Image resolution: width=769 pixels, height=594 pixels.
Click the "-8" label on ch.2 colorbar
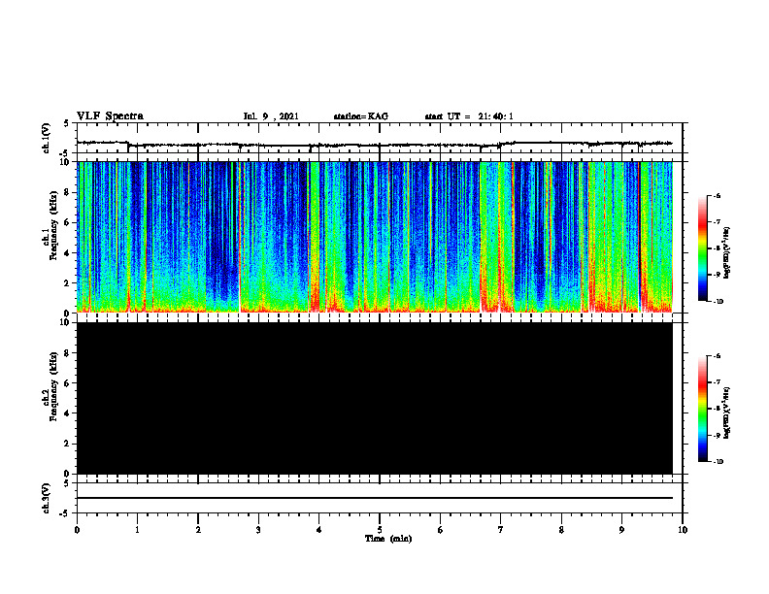(x=717, y=409)
